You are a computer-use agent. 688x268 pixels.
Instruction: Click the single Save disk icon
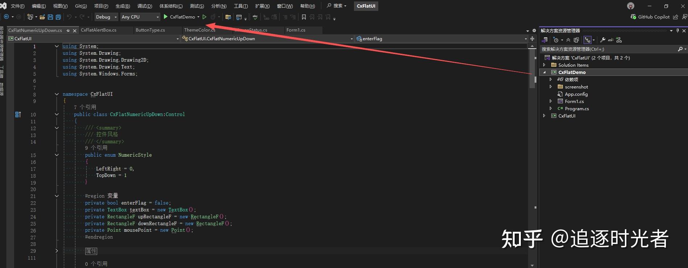[x=50, y=17]
